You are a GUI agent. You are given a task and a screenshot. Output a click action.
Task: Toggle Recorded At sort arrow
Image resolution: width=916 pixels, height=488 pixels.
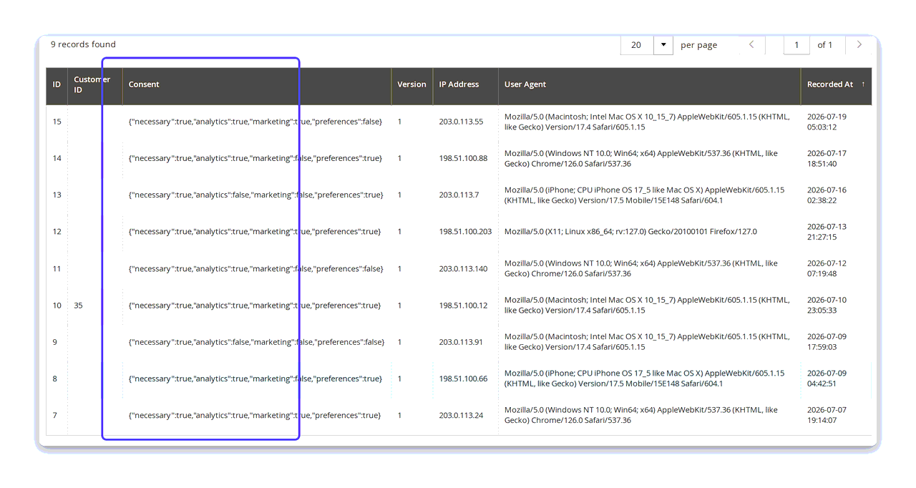tap(862, 84)
